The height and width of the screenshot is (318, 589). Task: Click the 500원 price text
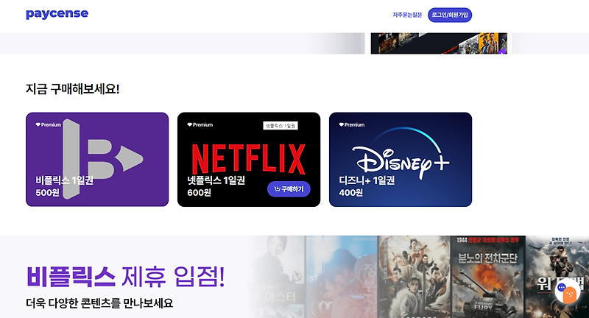(x=47, y=193)
